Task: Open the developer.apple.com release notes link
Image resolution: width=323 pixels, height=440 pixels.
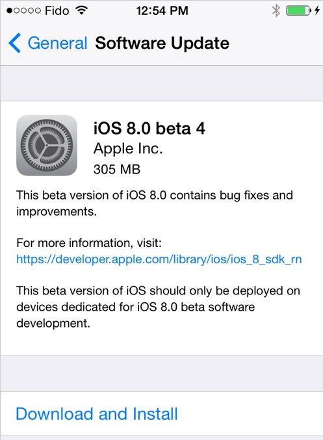Action: tap(159, 259)
